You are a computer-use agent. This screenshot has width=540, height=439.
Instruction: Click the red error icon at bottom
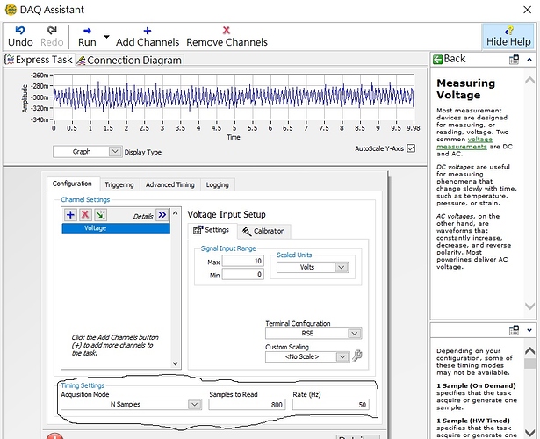pos(54,435)
